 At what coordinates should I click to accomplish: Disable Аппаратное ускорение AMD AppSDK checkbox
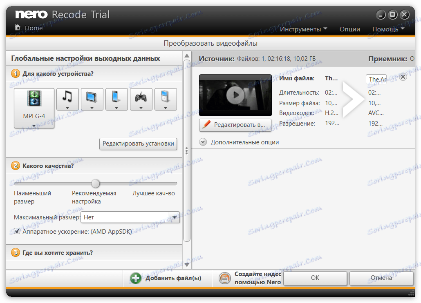coord(17,231)
